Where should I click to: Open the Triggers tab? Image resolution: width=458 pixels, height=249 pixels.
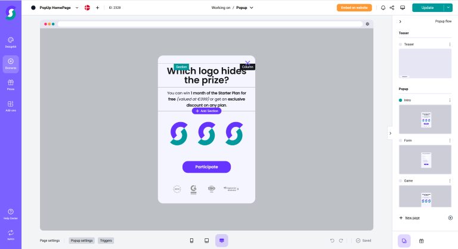(106, 241)
